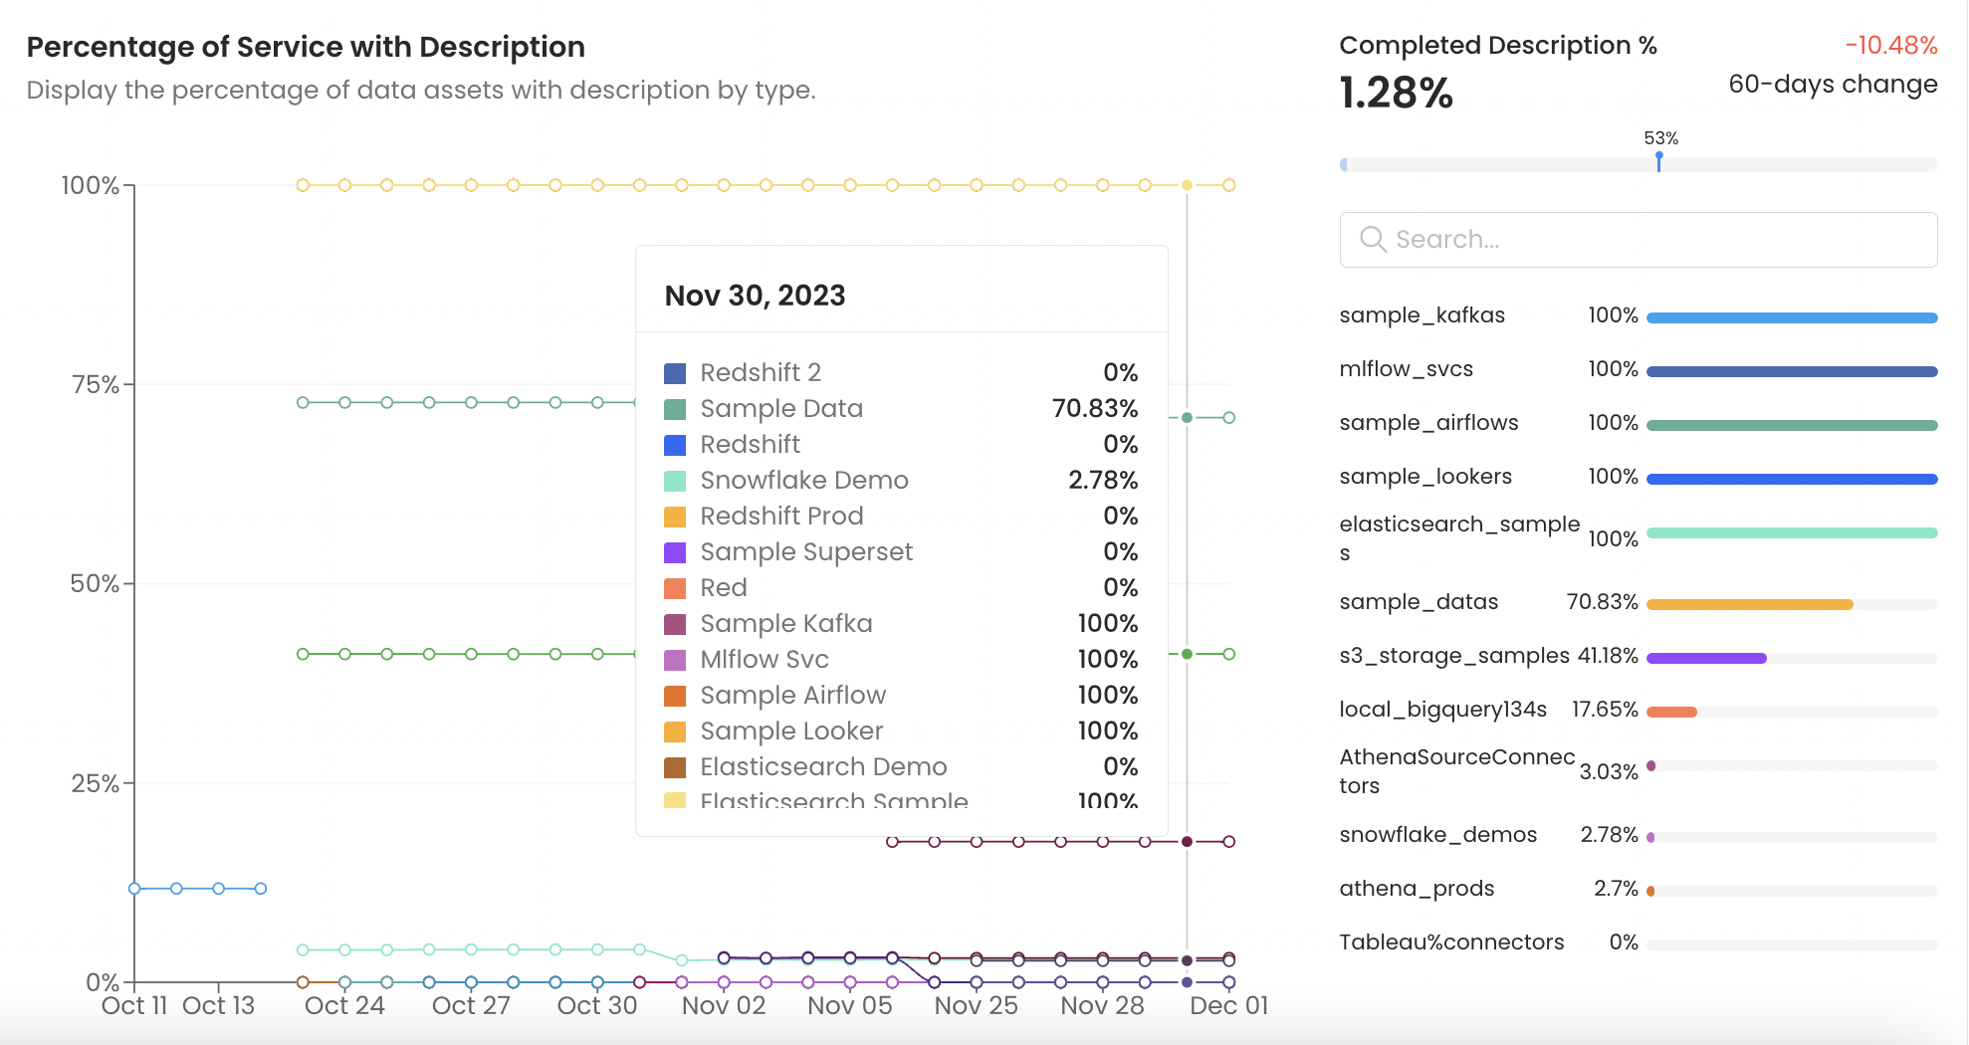Click the Sample Kafka legend swatch
1969x1045 pixels.
coord(675,624)
